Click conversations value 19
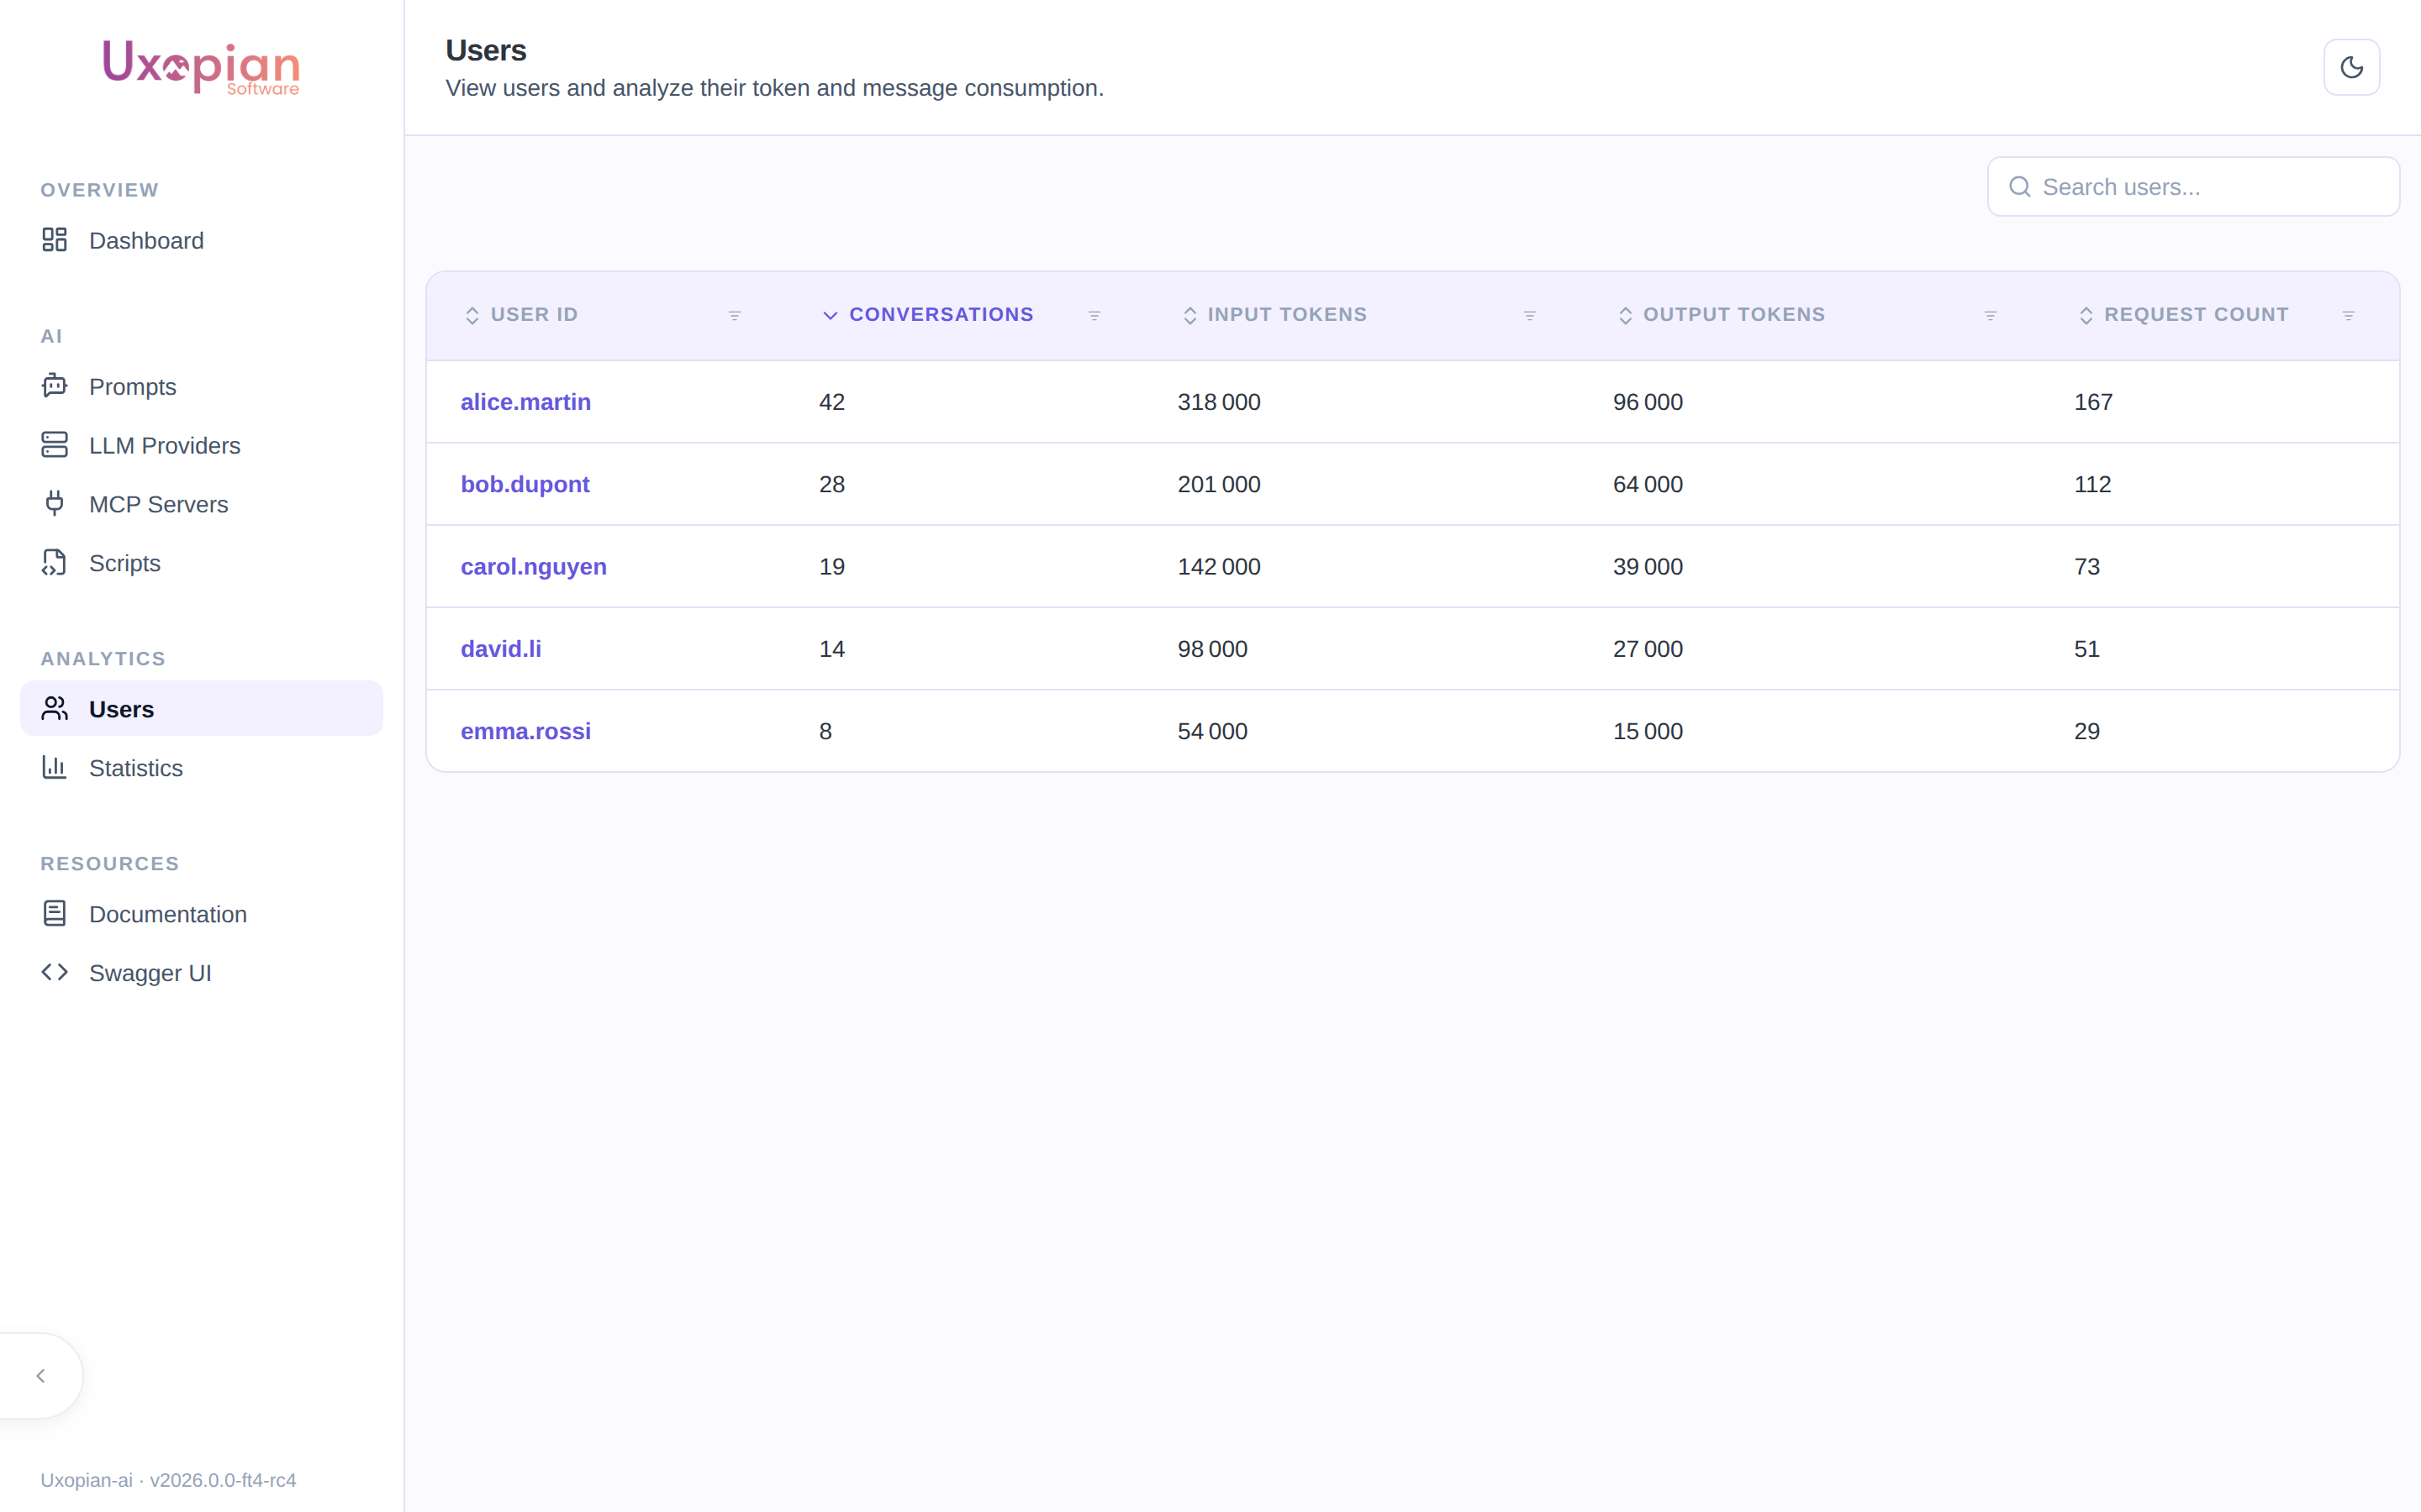 tap(831, 566)
